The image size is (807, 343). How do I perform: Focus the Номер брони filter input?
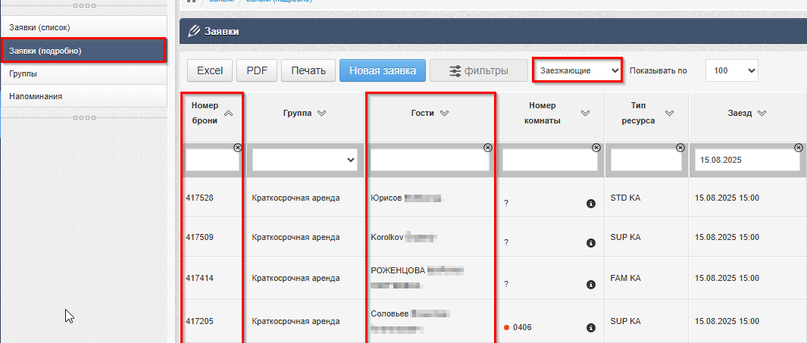213,161
